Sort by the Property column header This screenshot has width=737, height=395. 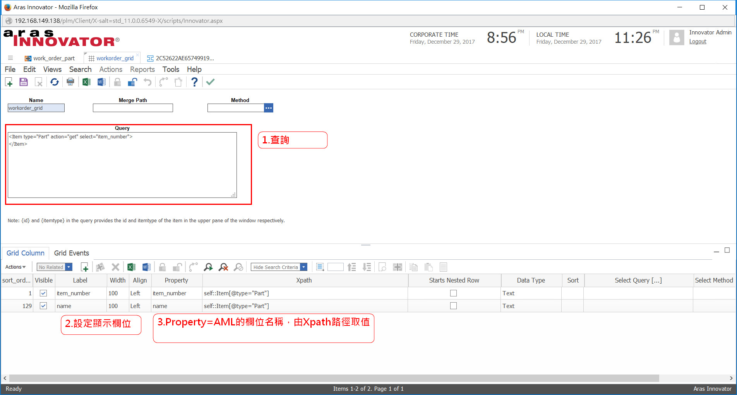pyautogui.click(x=177, y=281)
